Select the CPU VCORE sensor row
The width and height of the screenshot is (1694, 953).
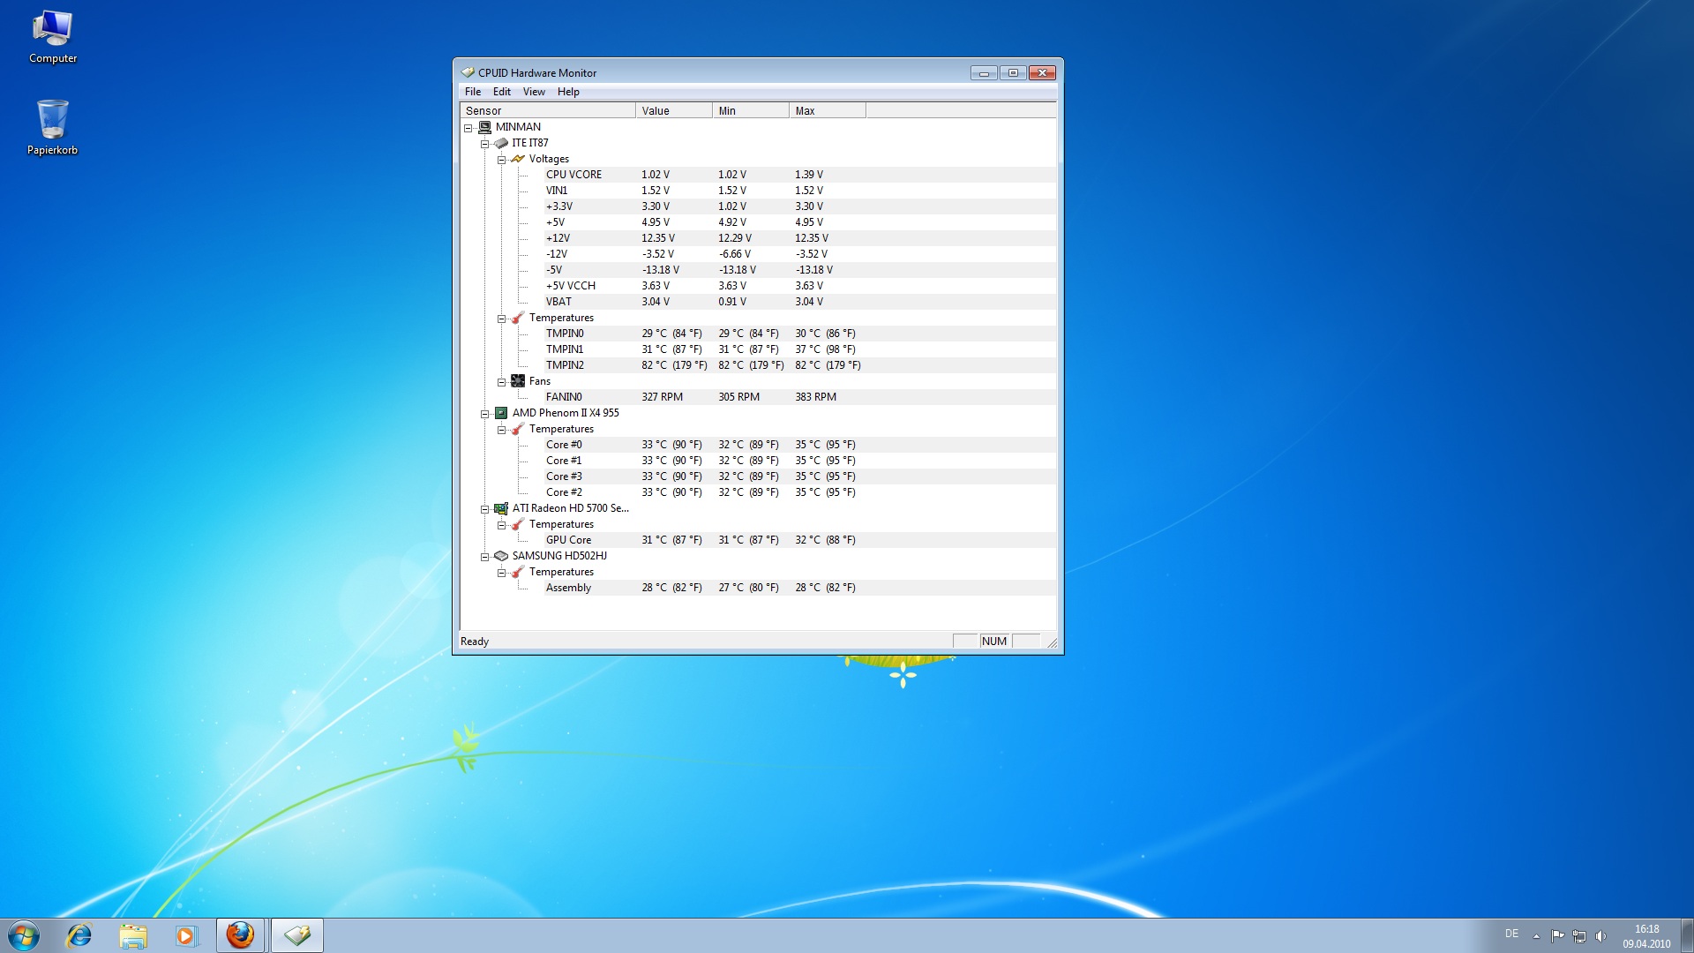(x=573, y=175)
